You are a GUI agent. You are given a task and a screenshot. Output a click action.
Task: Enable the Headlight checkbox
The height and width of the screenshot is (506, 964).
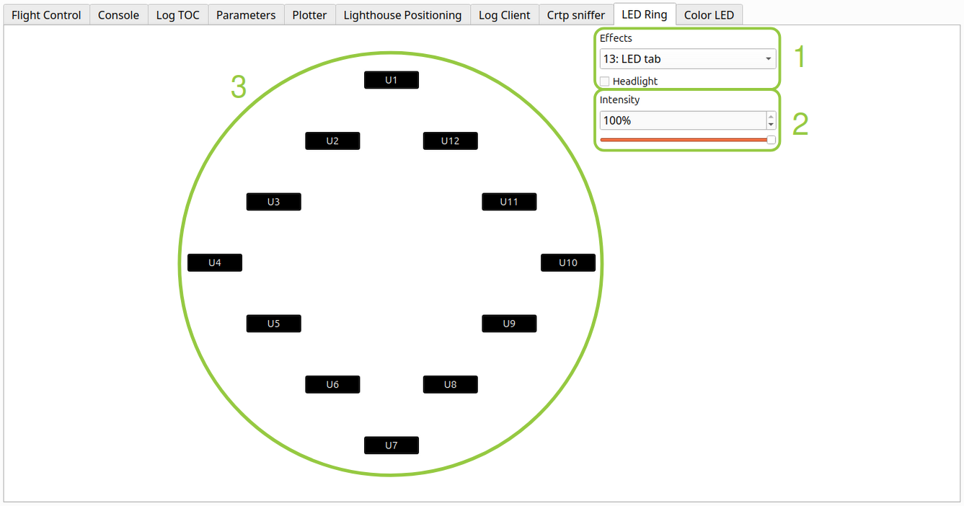click(x=605, y=81)
